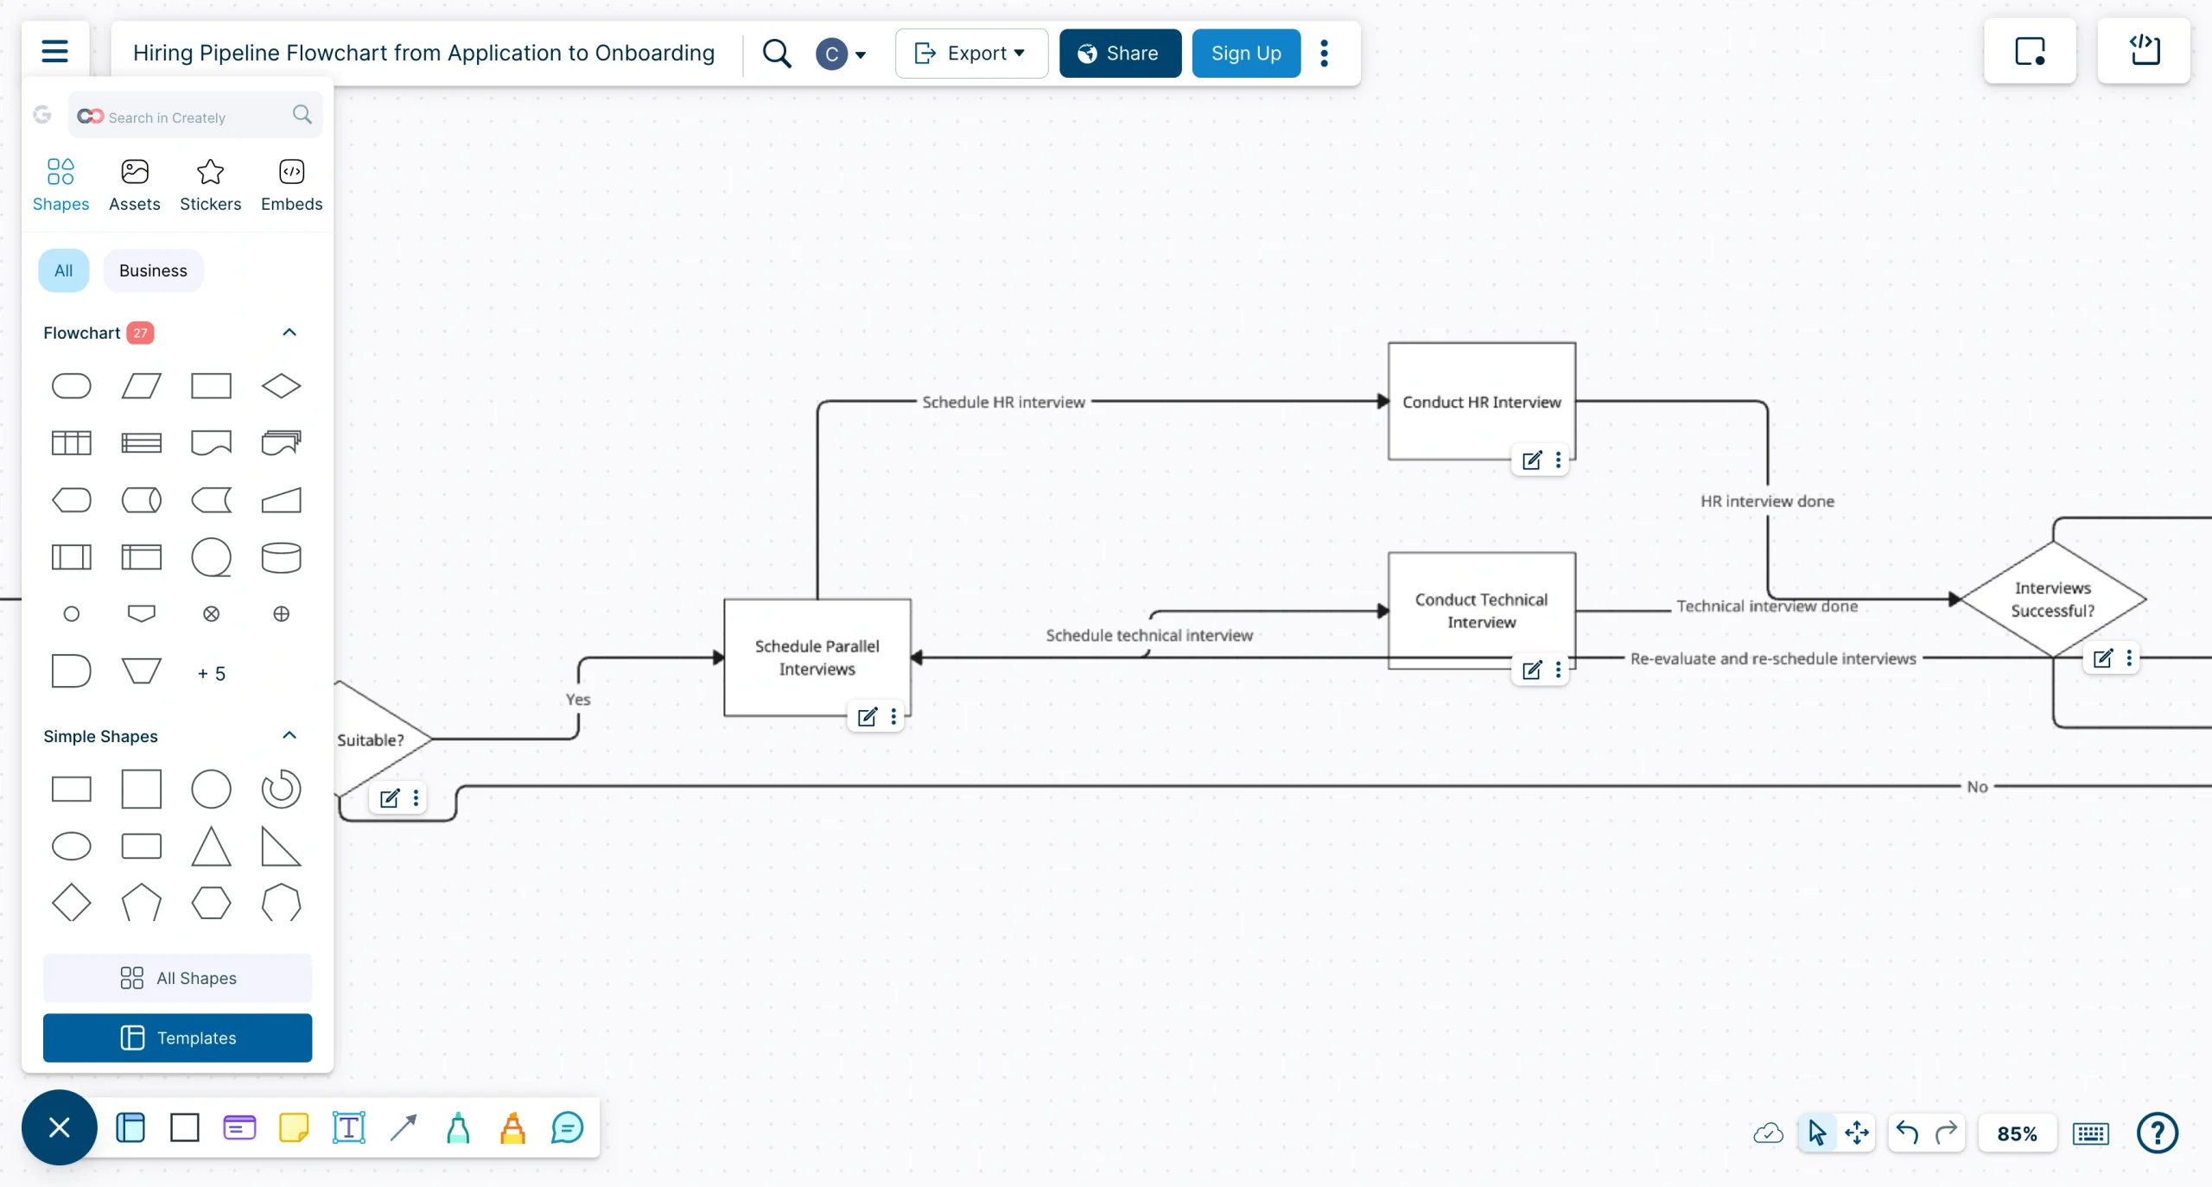2212x1187 pixels.
Task: Switch to the pan/move canvas tool
Action: (1858, 1133)
